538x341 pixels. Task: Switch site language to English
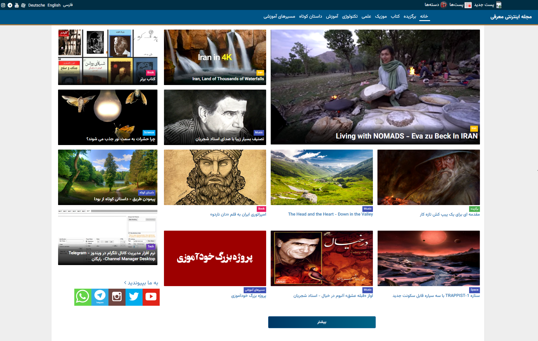(x=54, y=5)
